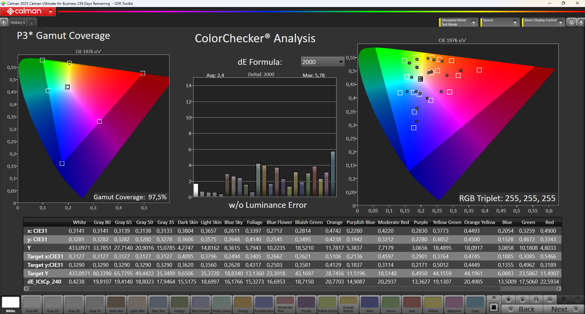The image size is (585, 314).
Task: Go to the Back page
Action: coord(522,309)
